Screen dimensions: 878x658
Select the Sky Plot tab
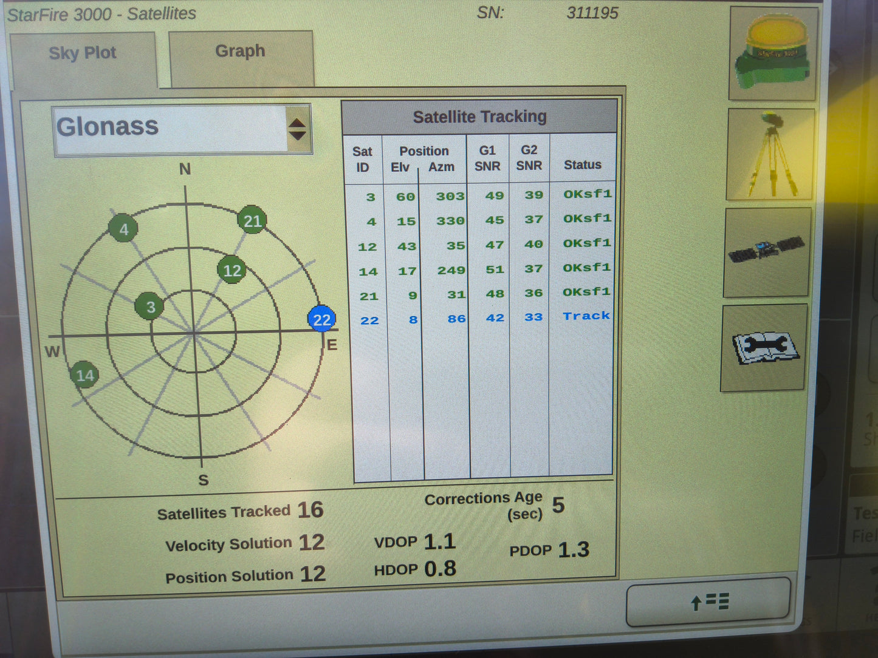coord(82,53)
